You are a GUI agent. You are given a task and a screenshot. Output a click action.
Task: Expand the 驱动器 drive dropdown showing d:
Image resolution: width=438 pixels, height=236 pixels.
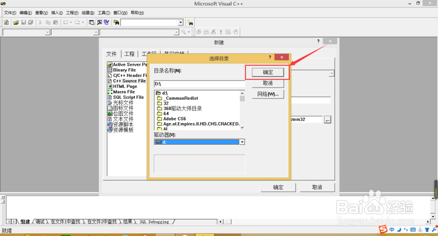tap(242, 142)
